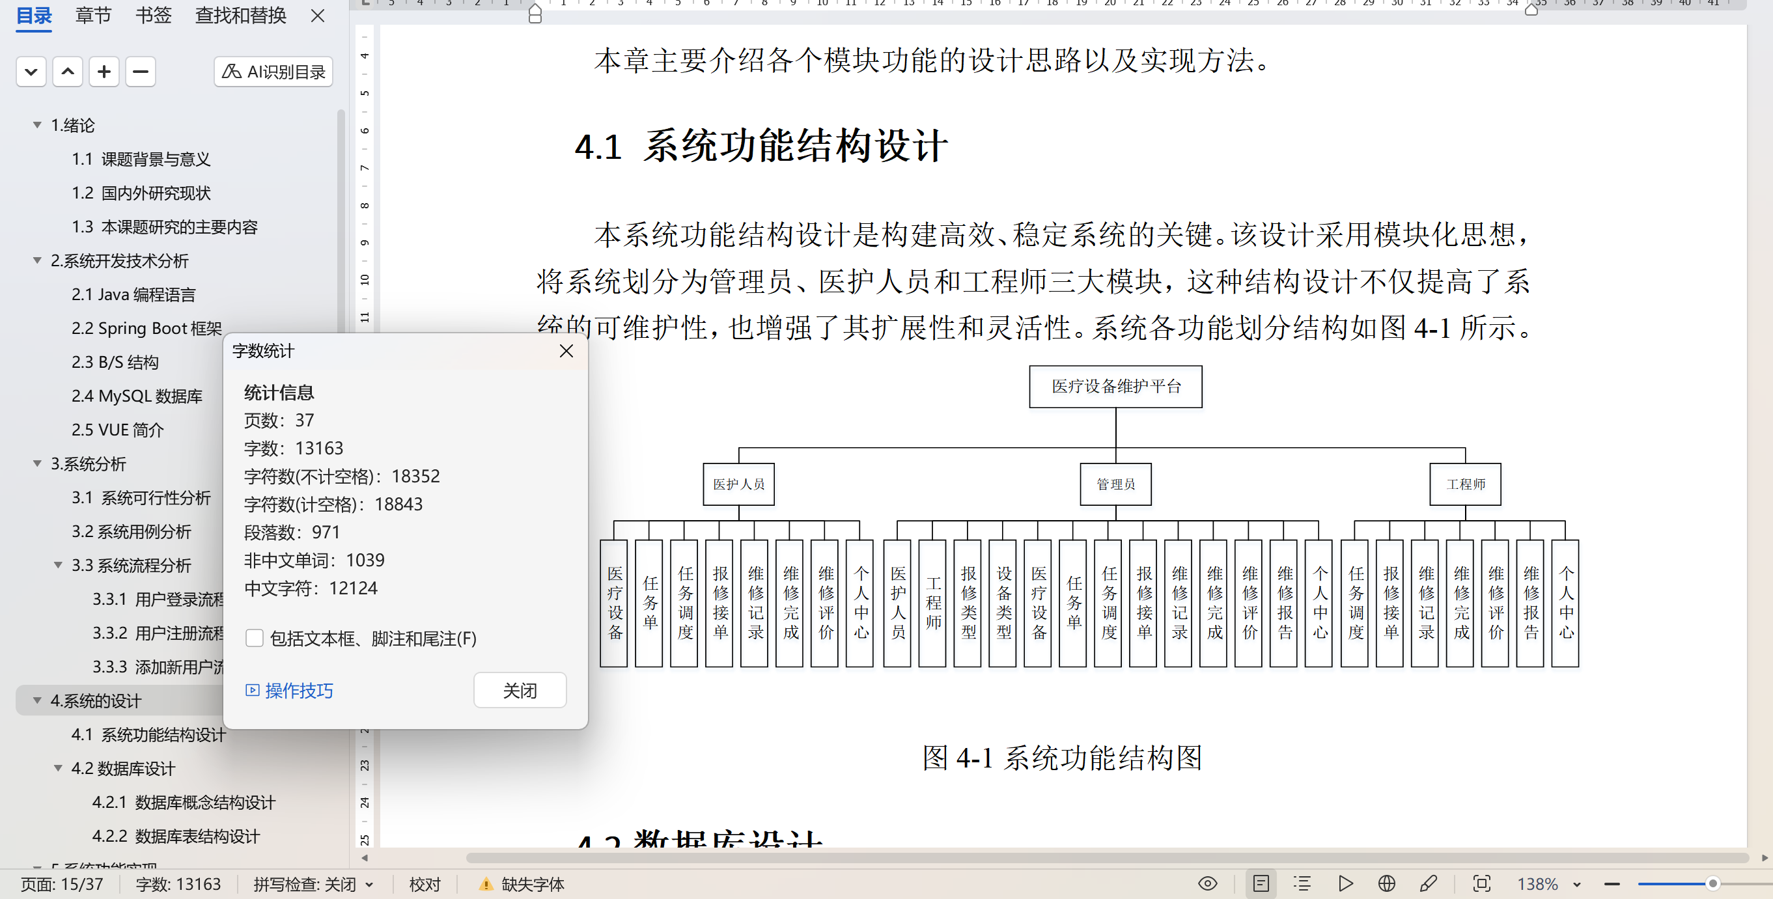Image resolution: width=1773 pixels, height=899 pixels.
Task: Click the 关闭 button in dialog
Action: (x=520, y=690)
